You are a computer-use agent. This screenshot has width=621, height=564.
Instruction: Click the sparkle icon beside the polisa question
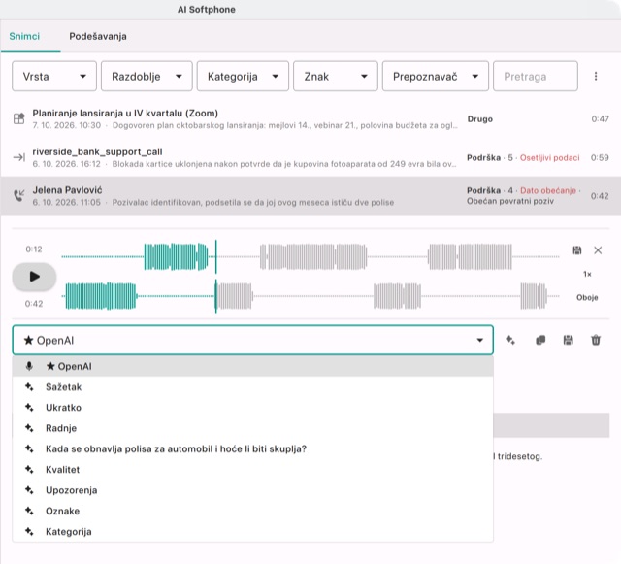point(29,448)
